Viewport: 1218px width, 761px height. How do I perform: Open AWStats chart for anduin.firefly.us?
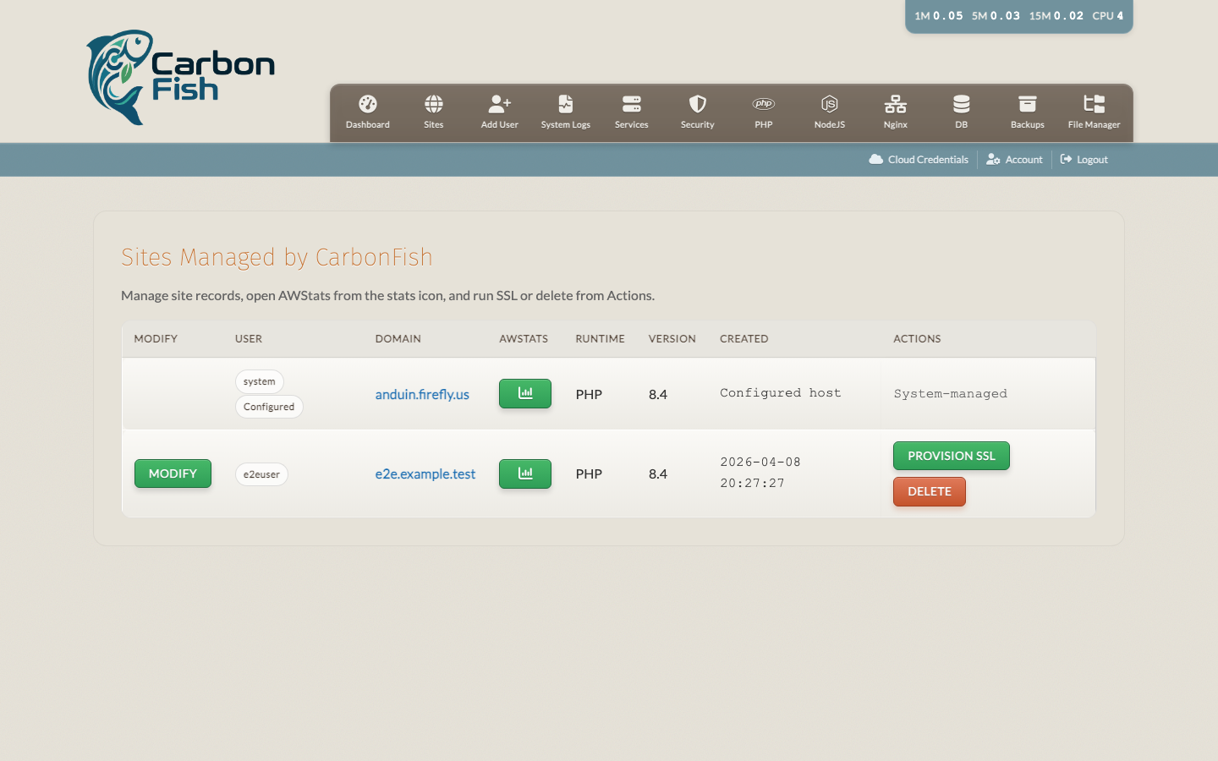click(x=524, y=393)
